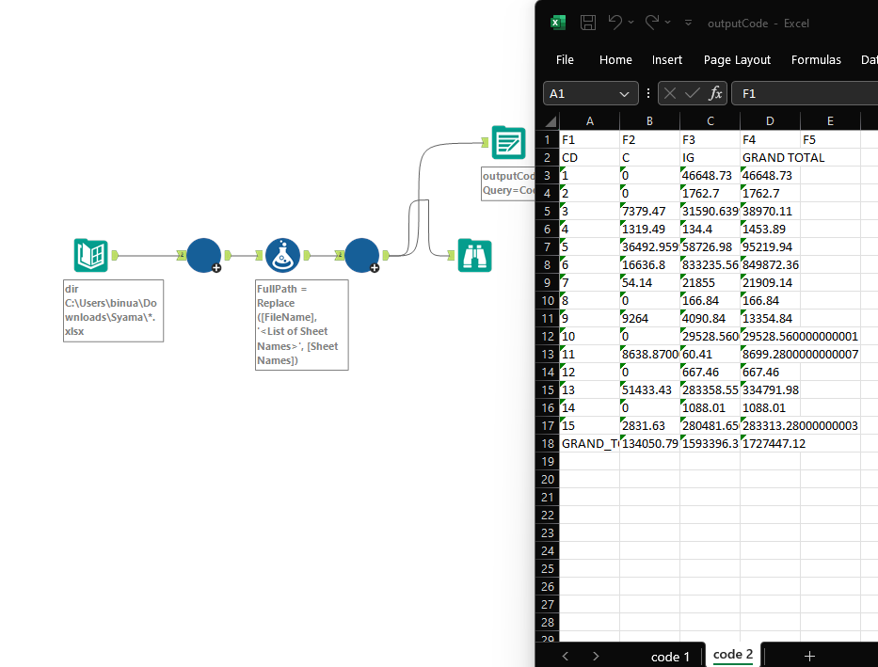
Task: Select row 18 header
Action: click(548, 444)
